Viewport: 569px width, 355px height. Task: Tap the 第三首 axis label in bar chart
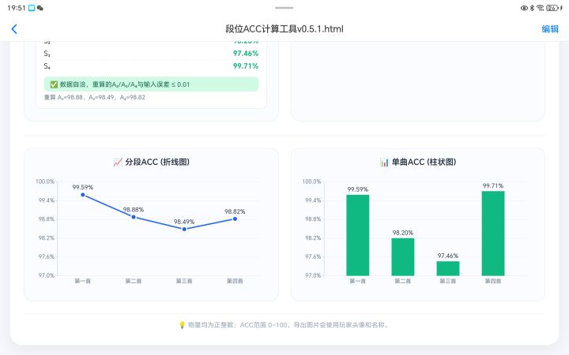448,281
